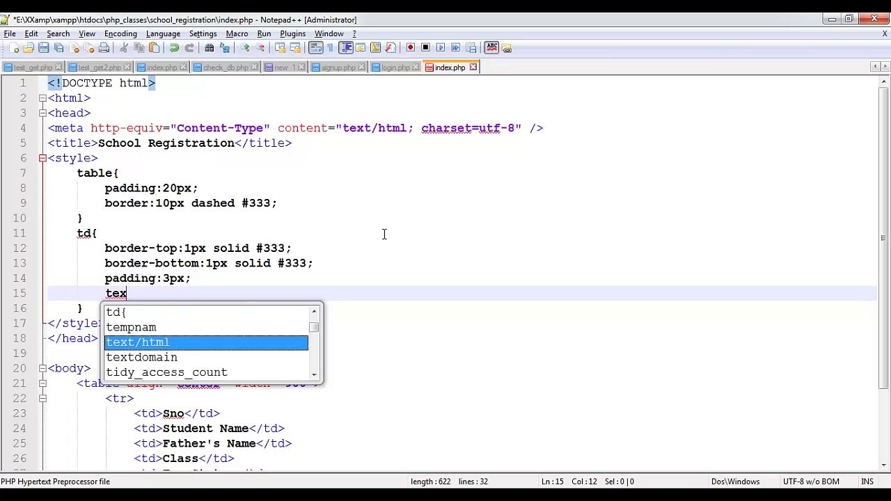Open the Language menu
This screenshot has width=891, height=501.
163,33
